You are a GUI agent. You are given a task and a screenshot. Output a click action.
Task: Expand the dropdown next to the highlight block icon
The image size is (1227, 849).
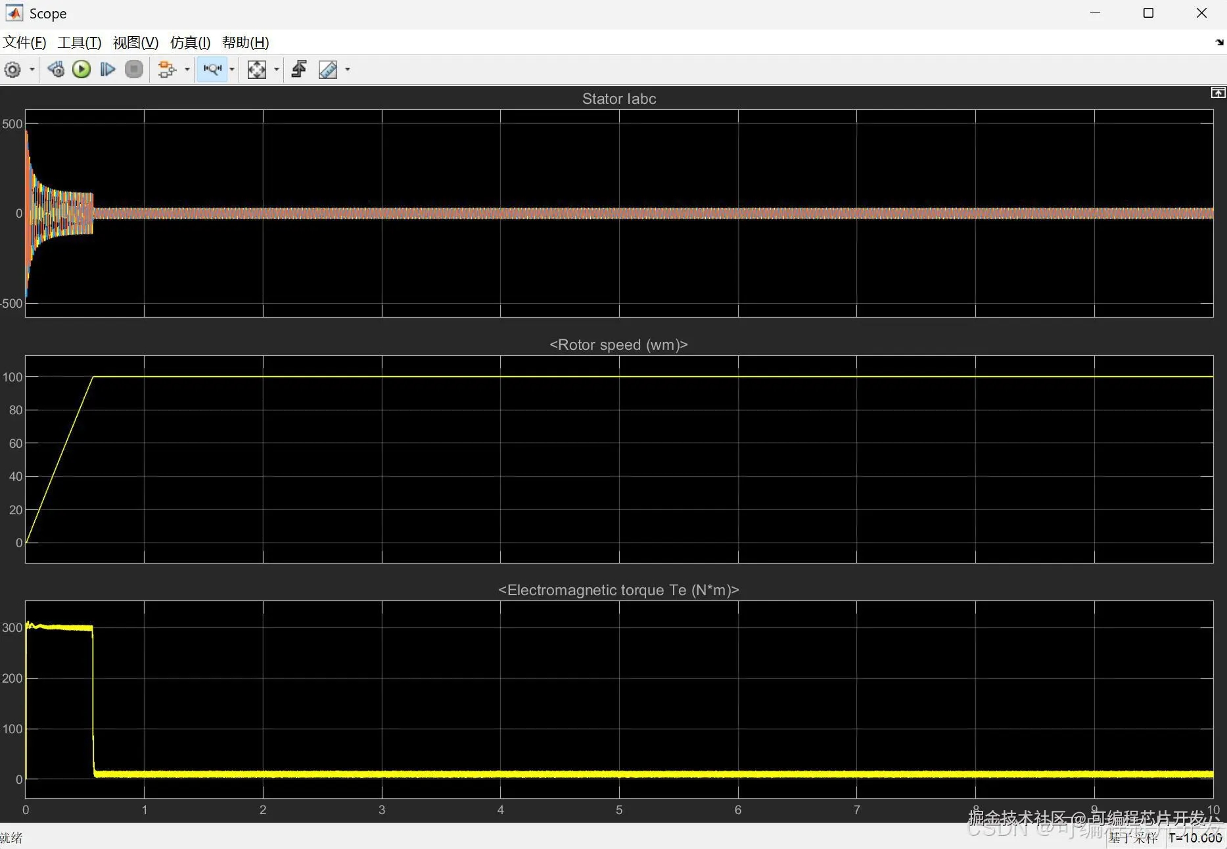pos(187,69)
